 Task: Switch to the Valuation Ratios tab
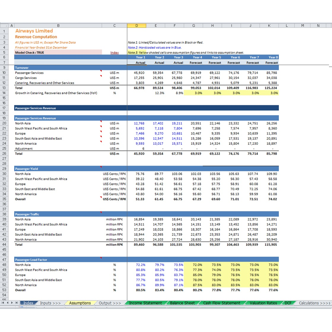click(x=263, y=303)
